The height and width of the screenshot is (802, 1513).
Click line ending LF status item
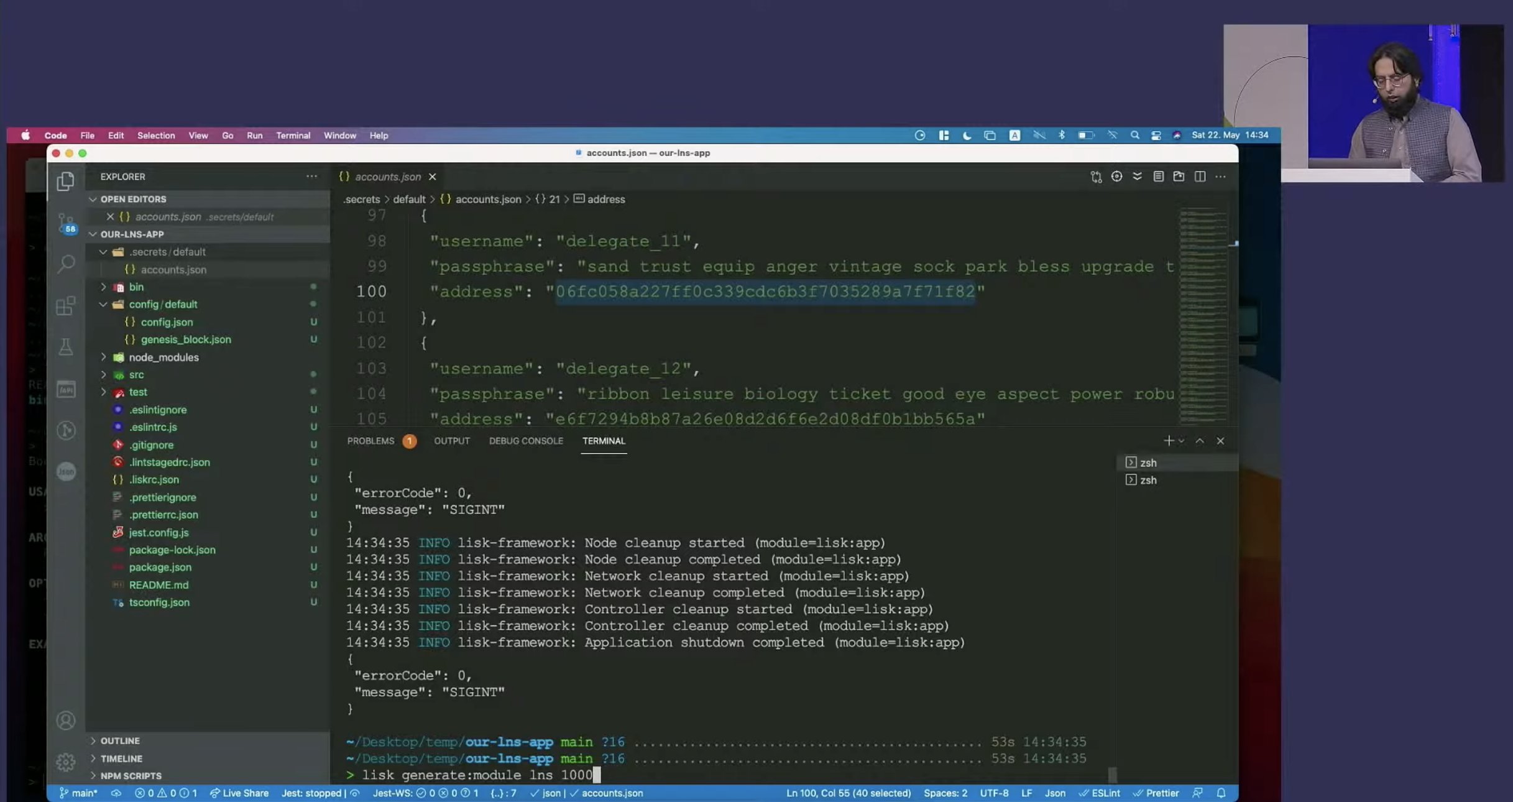[x=1026, y=793]
